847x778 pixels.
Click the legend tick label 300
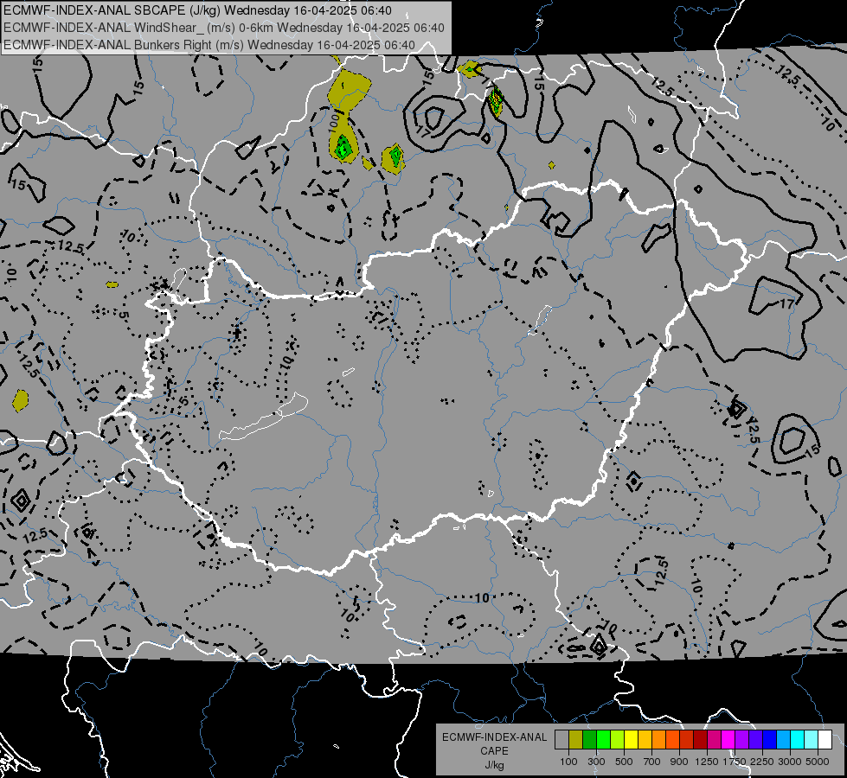coord(596,762)
